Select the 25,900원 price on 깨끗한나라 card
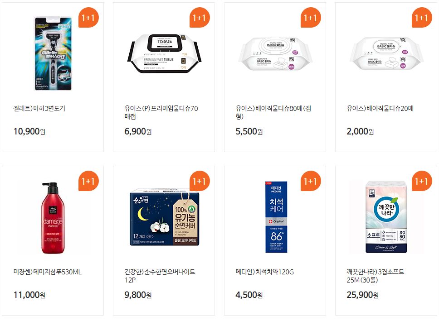Viewport: 439px width, 321px height. (362, 295)
